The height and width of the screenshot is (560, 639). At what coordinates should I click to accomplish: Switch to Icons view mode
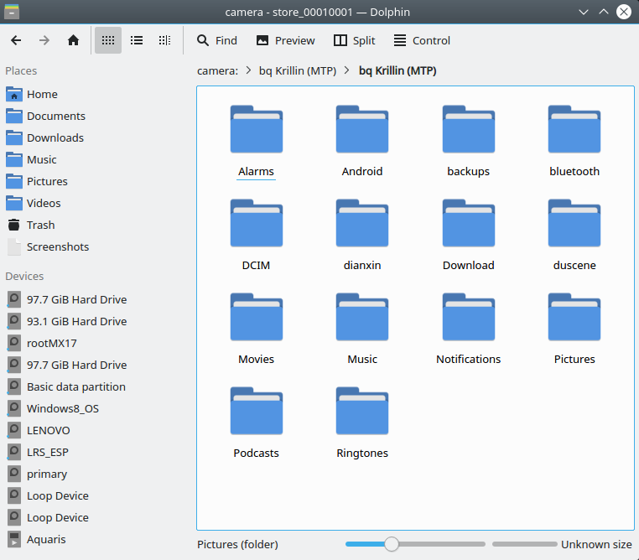[107, 40]
